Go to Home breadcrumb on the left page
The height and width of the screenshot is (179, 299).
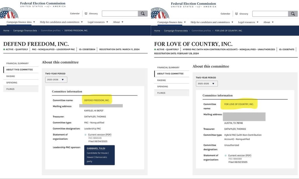[6, 31]
